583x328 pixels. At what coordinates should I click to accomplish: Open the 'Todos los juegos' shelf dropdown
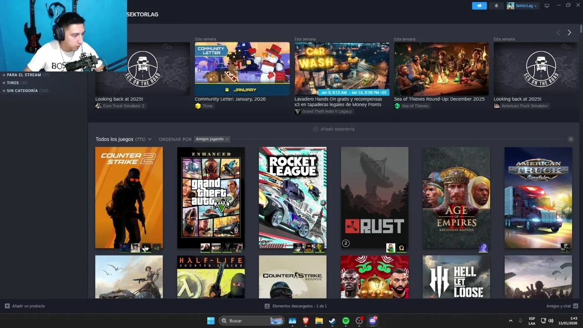pos(123,139)
